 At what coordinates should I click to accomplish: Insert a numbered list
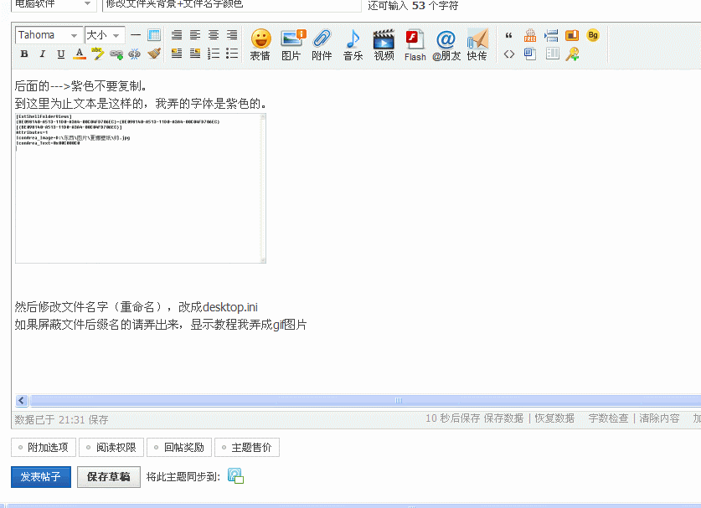click(214, 54)
